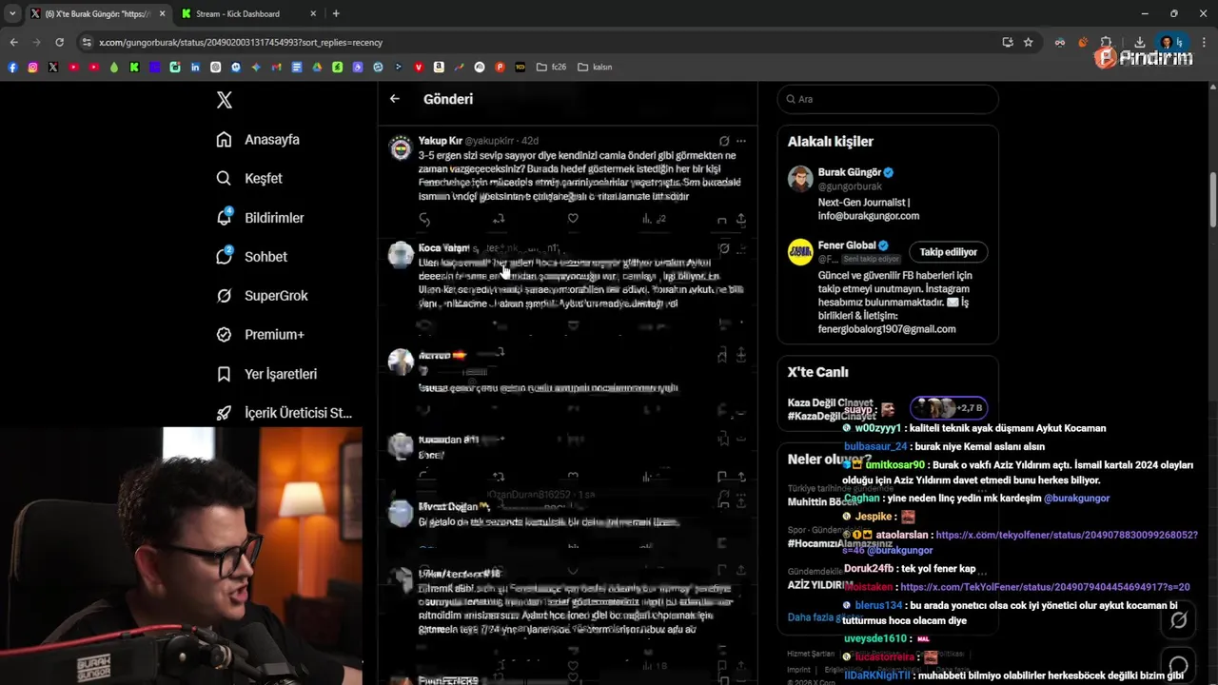Open LinkedIn bookmark

(x=195, y=68)
